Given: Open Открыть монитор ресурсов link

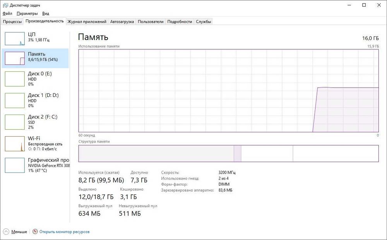Looking at the screenshot, I should 64,232.
